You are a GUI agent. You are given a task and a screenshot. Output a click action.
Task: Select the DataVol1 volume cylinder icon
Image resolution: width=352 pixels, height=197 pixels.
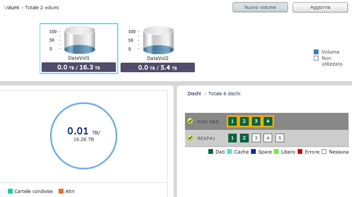(80, 40)
